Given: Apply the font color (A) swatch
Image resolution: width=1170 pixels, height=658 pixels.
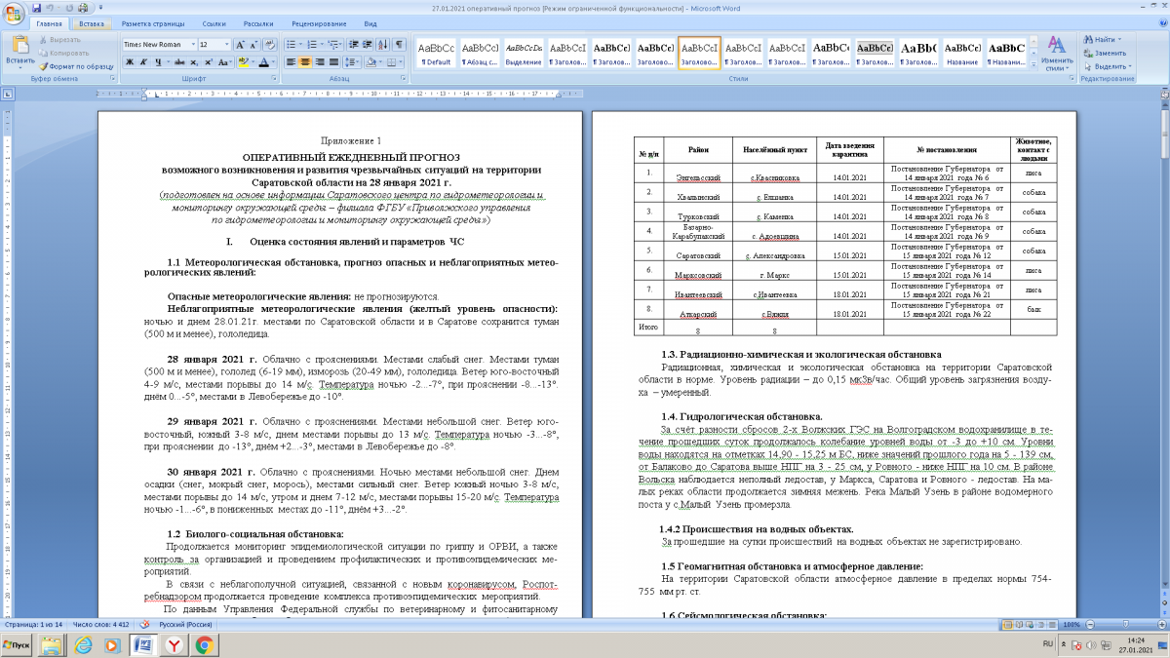Looking at the screenshot, I should tap(265, 61).
